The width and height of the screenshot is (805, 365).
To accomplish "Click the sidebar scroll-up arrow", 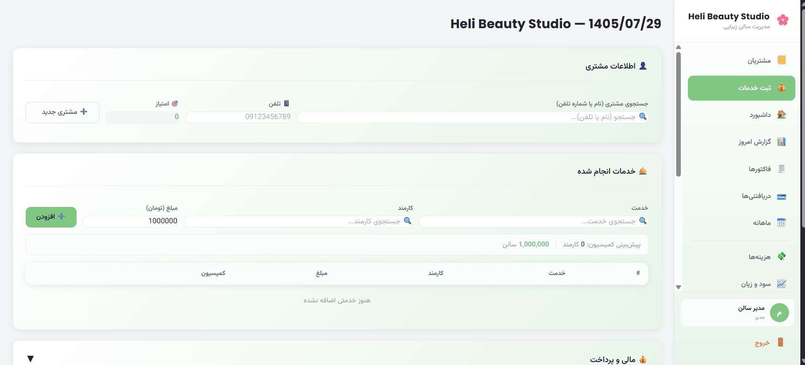I will tap(678, 47).
